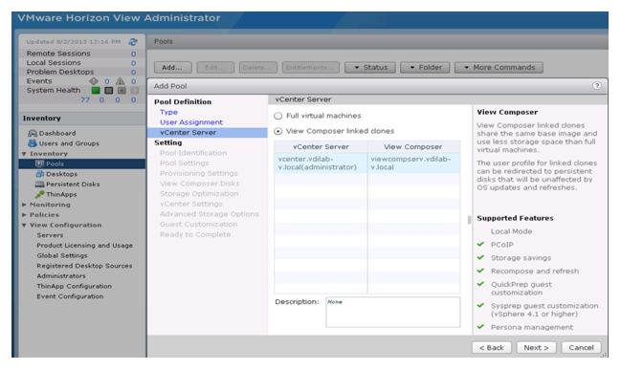
Task: Open Global Settings
Action: click(62, 255)
